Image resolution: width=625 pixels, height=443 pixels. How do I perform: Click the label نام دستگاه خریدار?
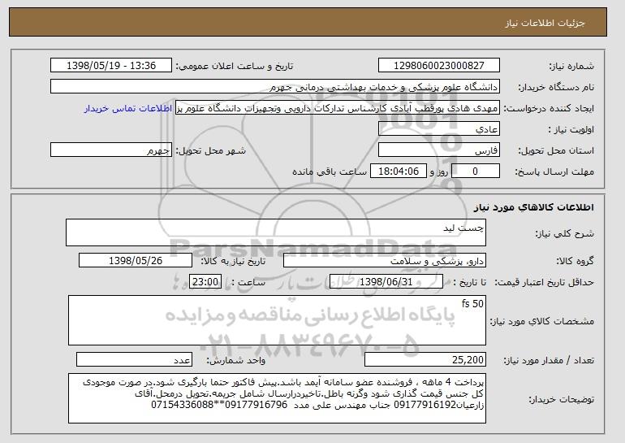pyautogui.click(x=556, y=87)
